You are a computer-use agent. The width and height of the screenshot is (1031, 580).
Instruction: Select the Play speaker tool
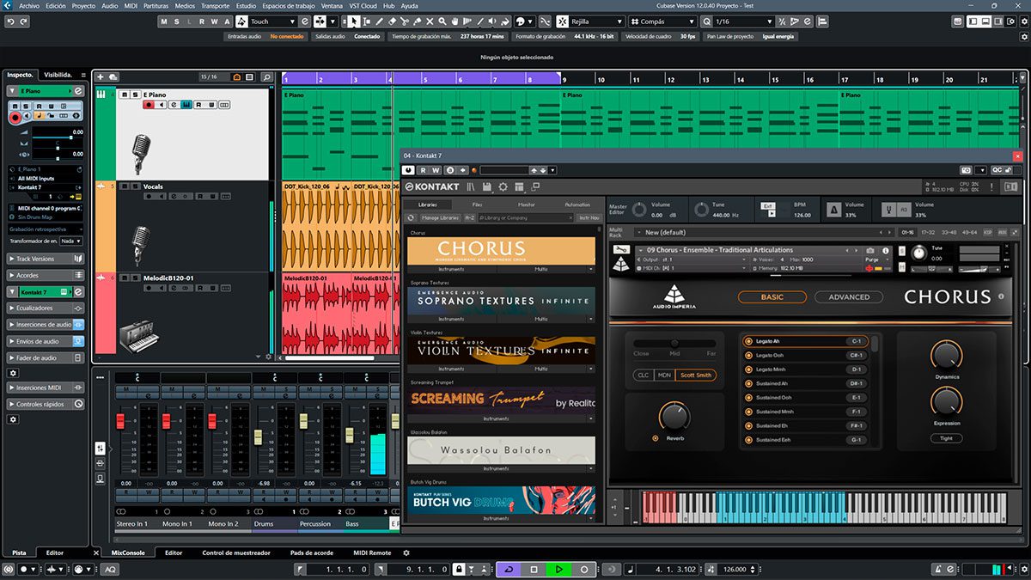(493, 21)
